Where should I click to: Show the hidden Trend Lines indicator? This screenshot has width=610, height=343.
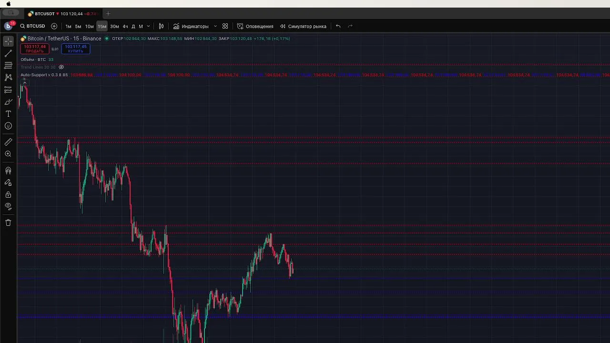(61, 67)
